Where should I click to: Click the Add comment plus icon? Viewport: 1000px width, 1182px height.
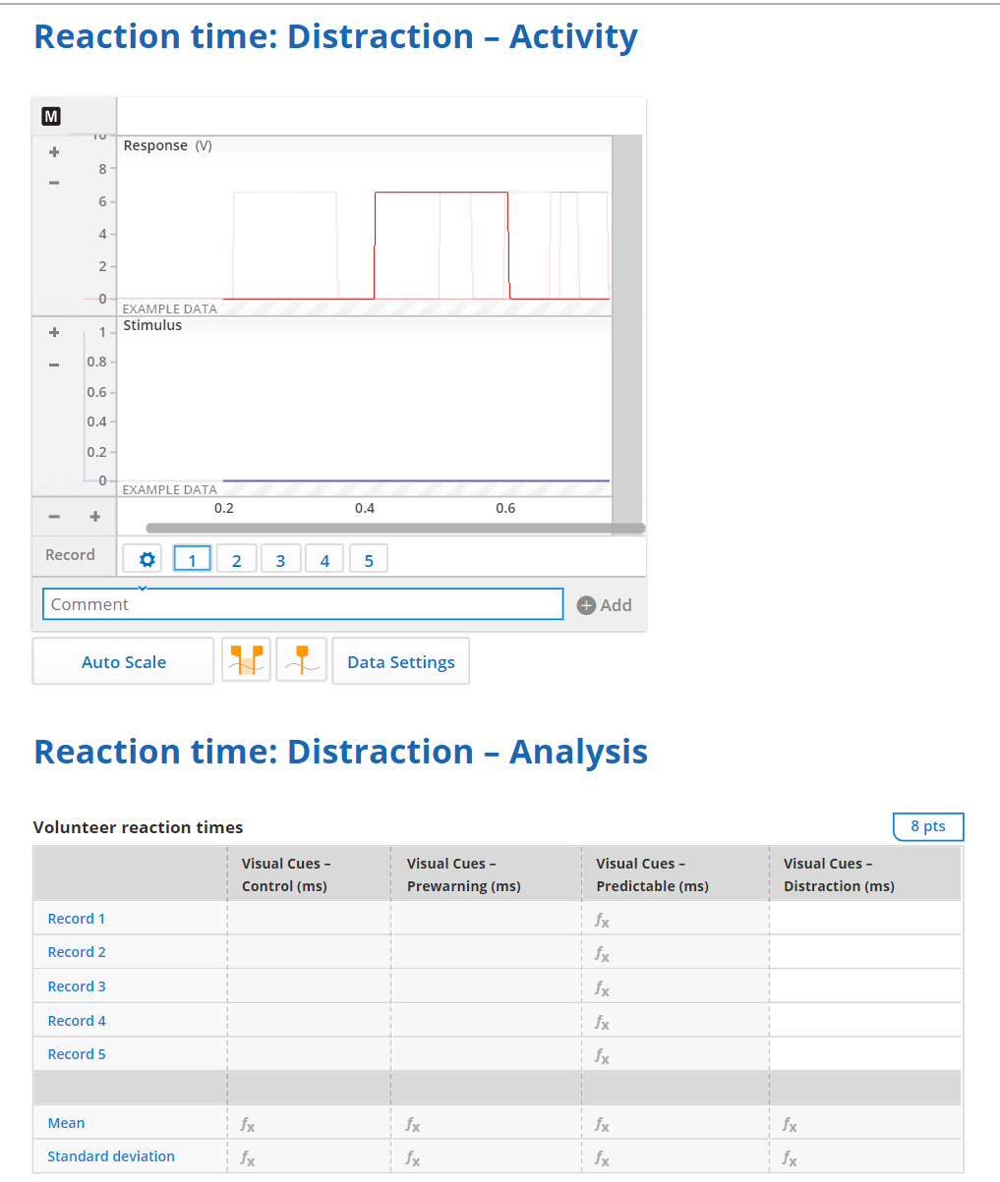click(589, 604)
